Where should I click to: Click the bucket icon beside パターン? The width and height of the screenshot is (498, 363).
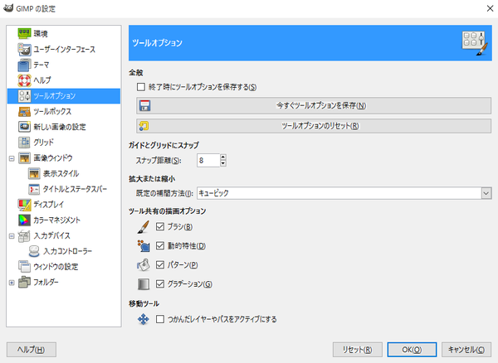144,265
